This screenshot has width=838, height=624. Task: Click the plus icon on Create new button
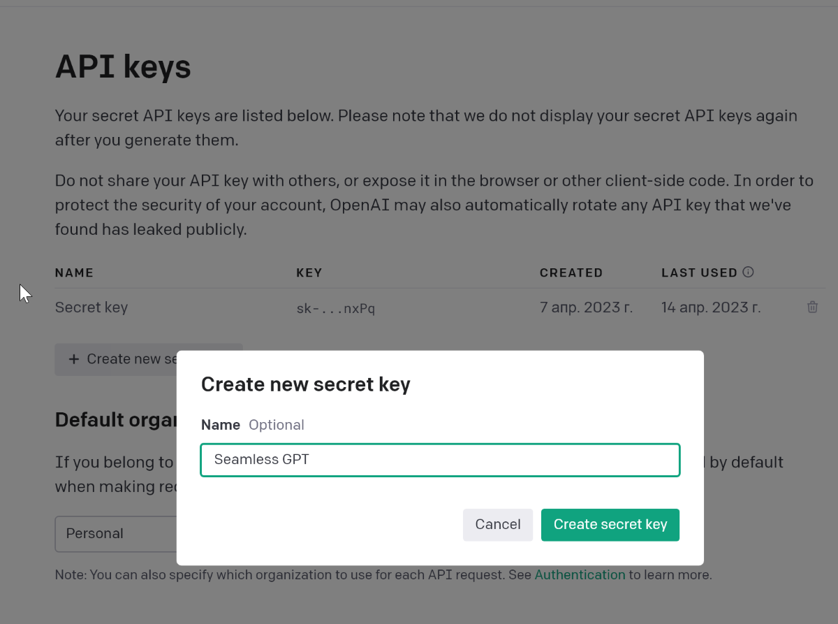[x=74, y=359]
